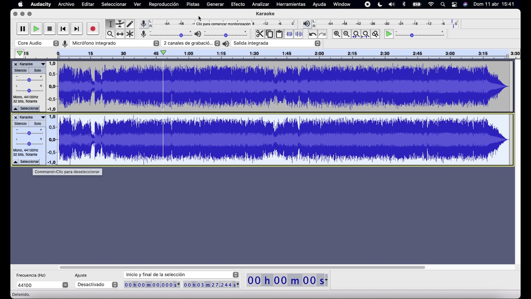The height and width of the screenshot is (299, 531).
Task: Adjust the playback speed slider
Action: point(419,34)
